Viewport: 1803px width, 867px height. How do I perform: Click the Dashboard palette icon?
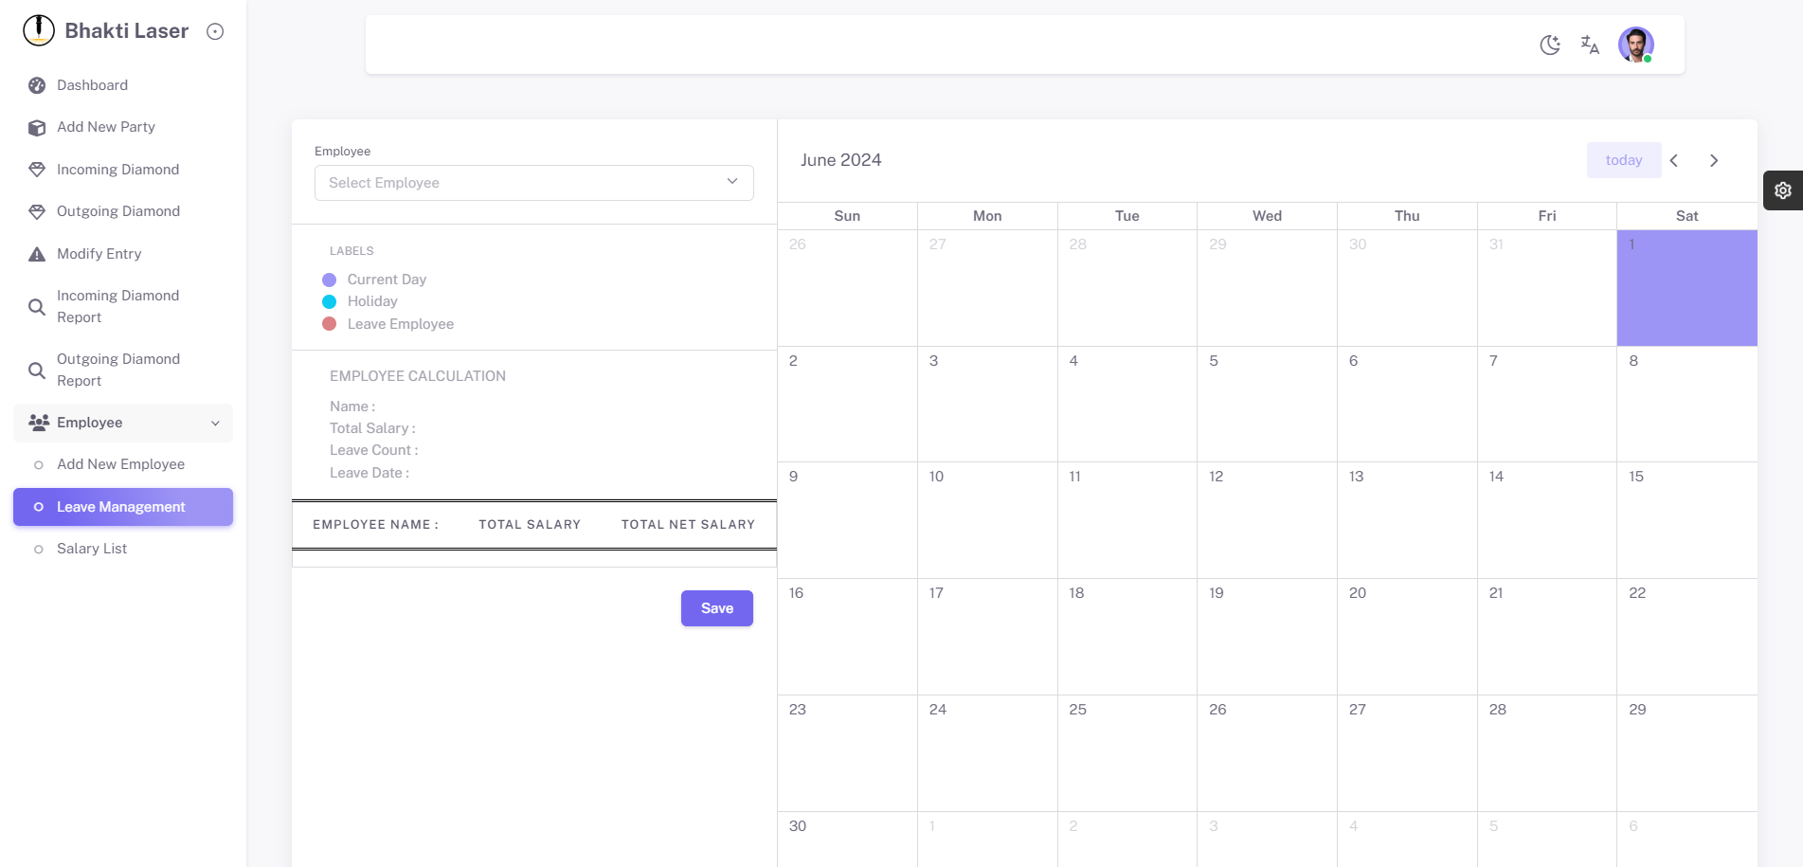point(37,85)
